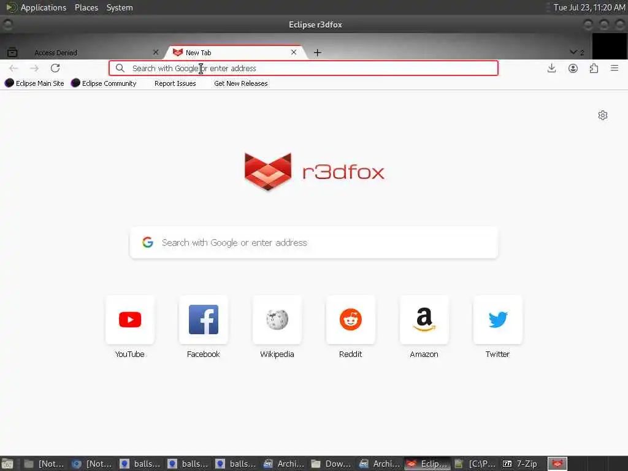
Task: Close the Access Denied tab
Action: coord(156,52)
